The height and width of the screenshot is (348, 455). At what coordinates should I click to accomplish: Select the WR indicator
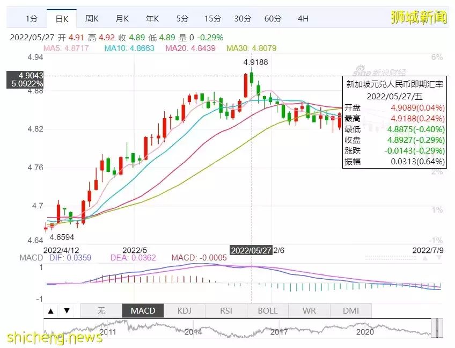pos(309,311)
